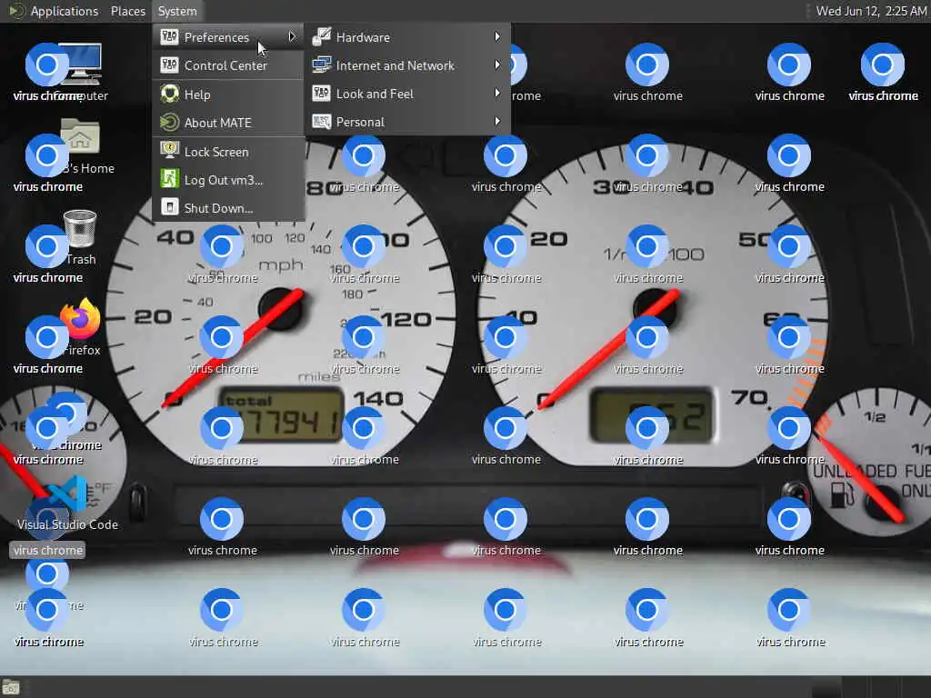Expand the Hardware submenu arrow
The image size is (931, 698).
point(497,36)
